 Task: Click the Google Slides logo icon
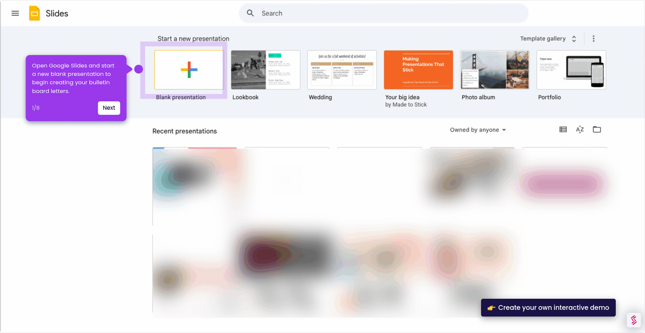pyautogui.click(x=34, y=13)
